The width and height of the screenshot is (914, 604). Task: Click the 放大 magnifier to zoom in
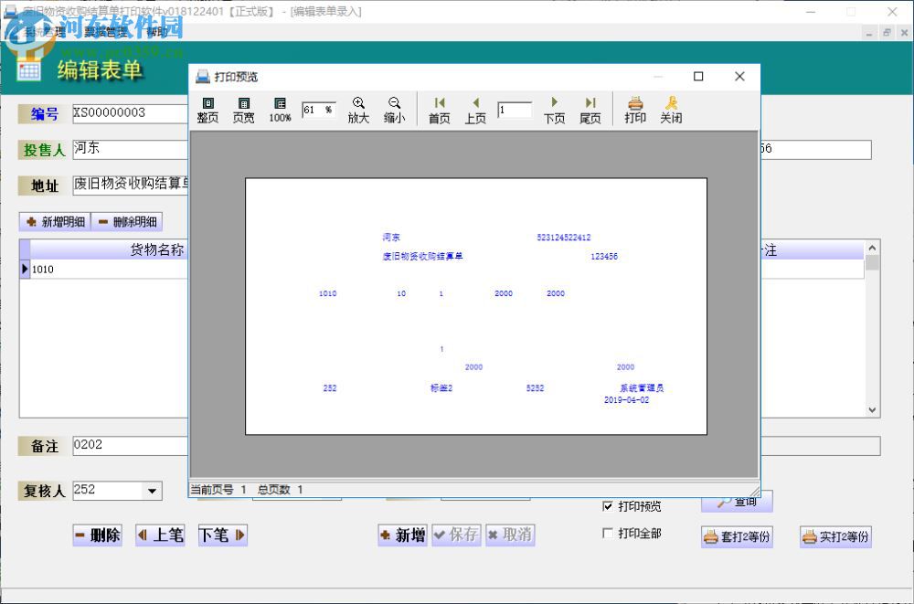pyautogui.click(x=357, y=108)
